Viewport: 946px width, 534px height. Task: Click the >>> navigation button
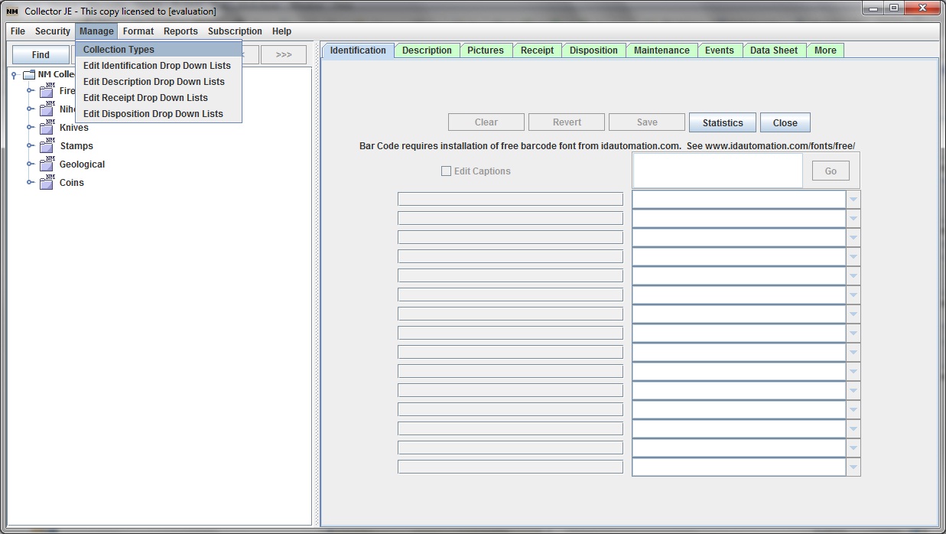(284, 55)
